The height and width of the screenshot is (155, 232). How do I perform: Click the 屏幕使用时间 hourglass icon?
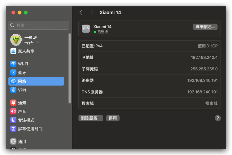coord(13,129)
